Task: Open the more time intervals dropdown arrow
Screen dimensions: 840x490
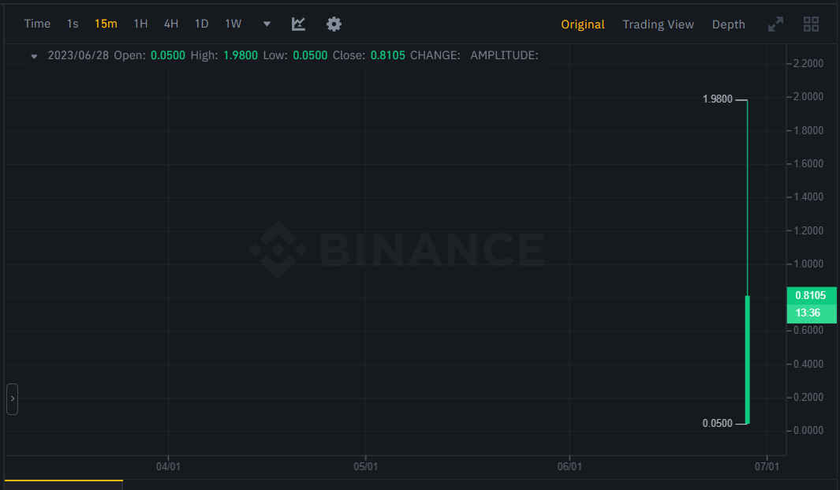Action: click(267, 24)
